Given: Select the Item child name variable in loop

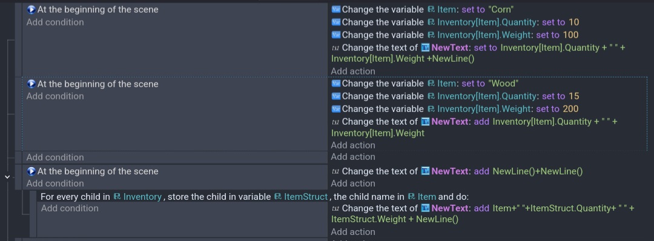Looking at the screenshot, I should coord(427,197).
